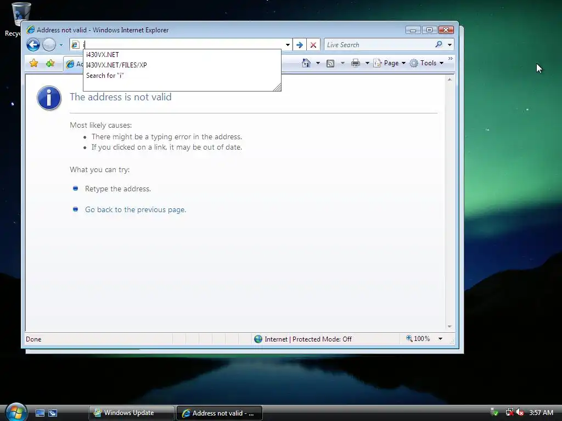
Task: Click the Add to Favorites icon
Action: coord(50,64)
